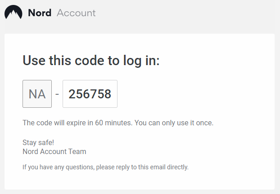Click the word questions in footer note

80,168
